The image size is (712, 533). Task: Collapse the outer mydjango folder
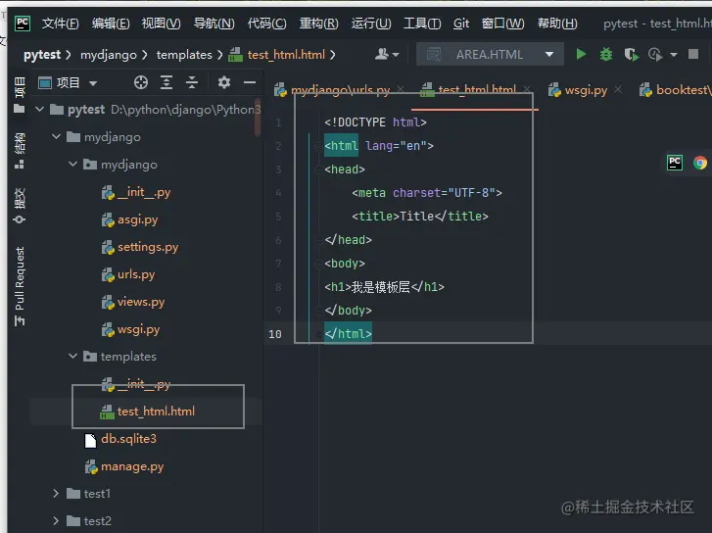(56, 136)
